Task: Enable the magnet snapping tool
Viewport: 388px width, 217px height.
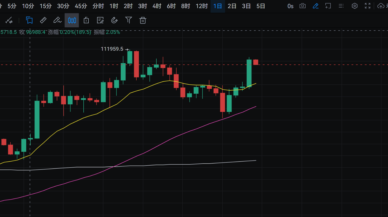Action: pyautogui.click(x=114, y=20)
